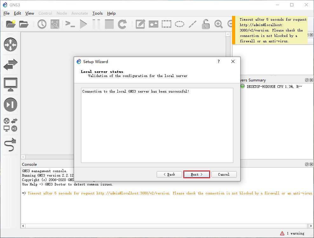
Task: Click the workspace vertical scrollbar up arrow
Action: pyautogui.click(x=228, y=34)
